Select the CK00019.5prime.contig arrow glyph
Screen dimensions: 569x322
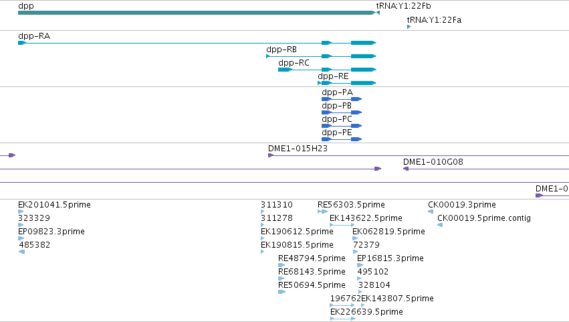click(440, 225)
